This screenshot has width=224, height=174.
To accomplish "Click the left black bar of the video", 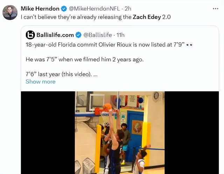I will [48, 133].
